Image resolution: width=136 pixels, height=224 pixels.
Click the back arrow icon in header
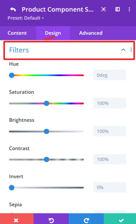coord(13,9)
